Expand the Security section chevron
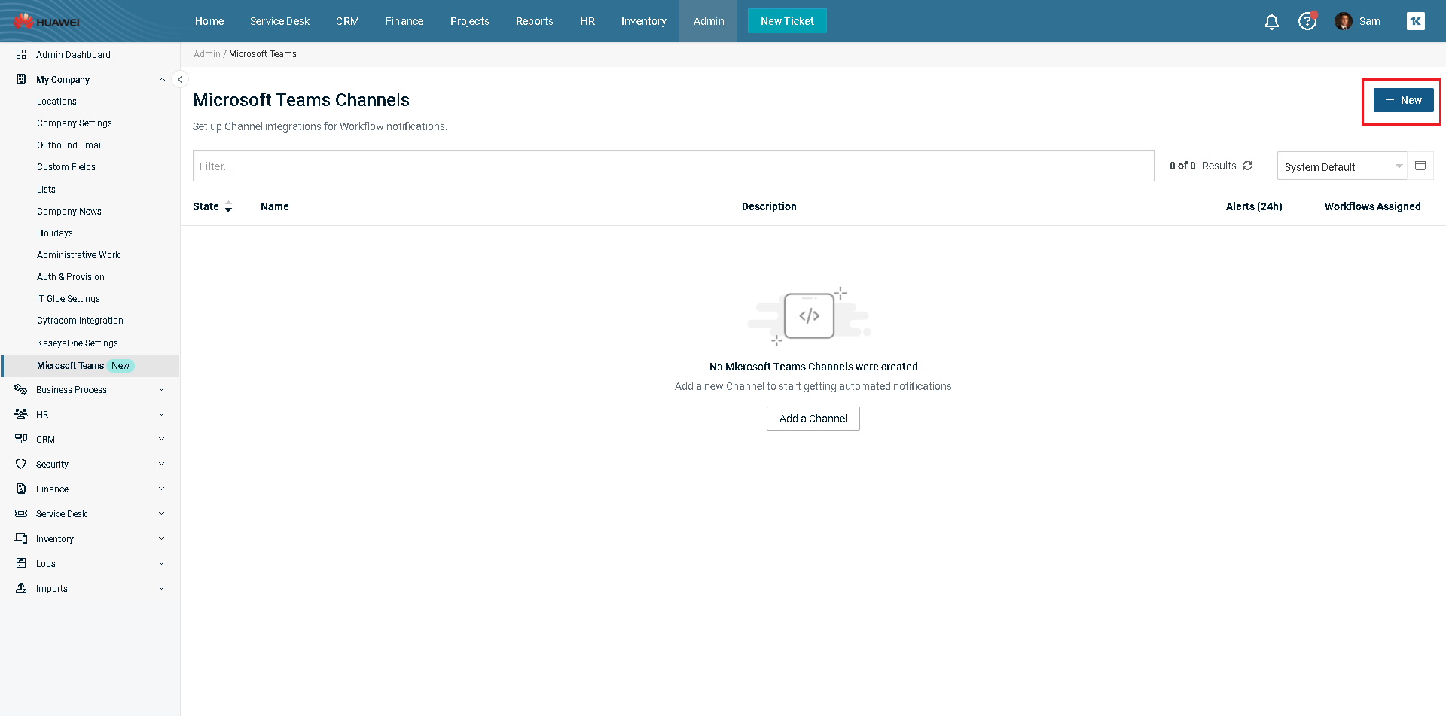The height and width of the screenshot is (716, 1446). click(x=162, y=464)
